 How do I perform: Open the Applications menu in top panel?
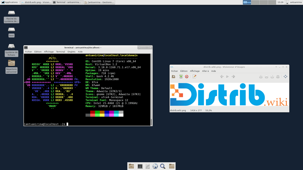9,2
